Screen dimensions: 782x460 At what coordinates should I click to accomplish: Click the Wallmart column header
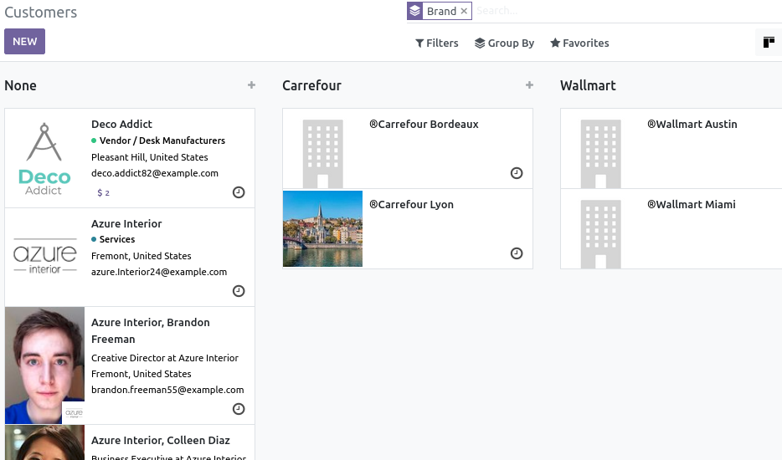[x=588, y=85]
